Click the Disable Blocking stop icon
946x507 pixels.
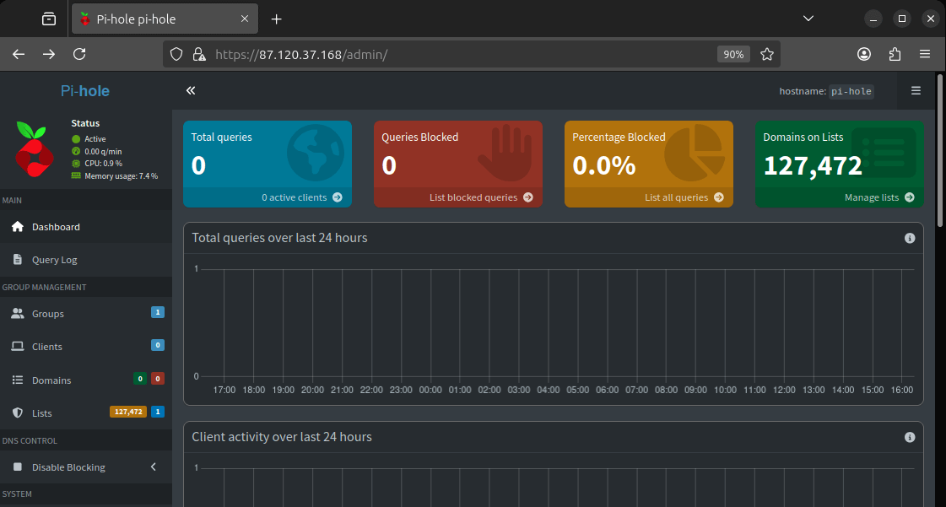pyautogui.click(x=18, y=467)
